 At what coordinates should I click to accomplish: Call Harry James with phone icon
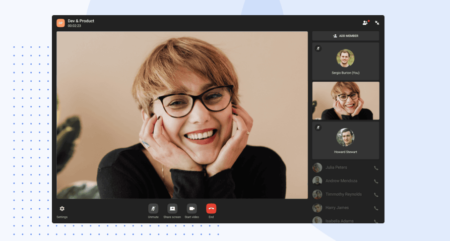coord(376,208)
